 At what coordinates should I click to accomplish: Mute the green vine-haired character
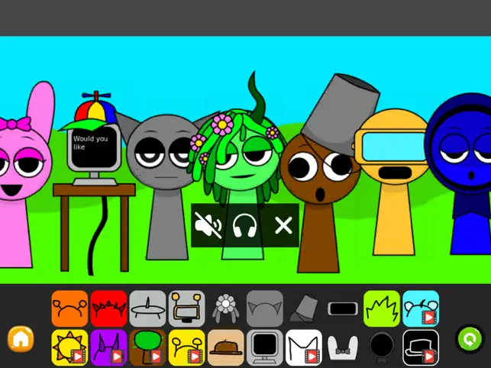208,225
